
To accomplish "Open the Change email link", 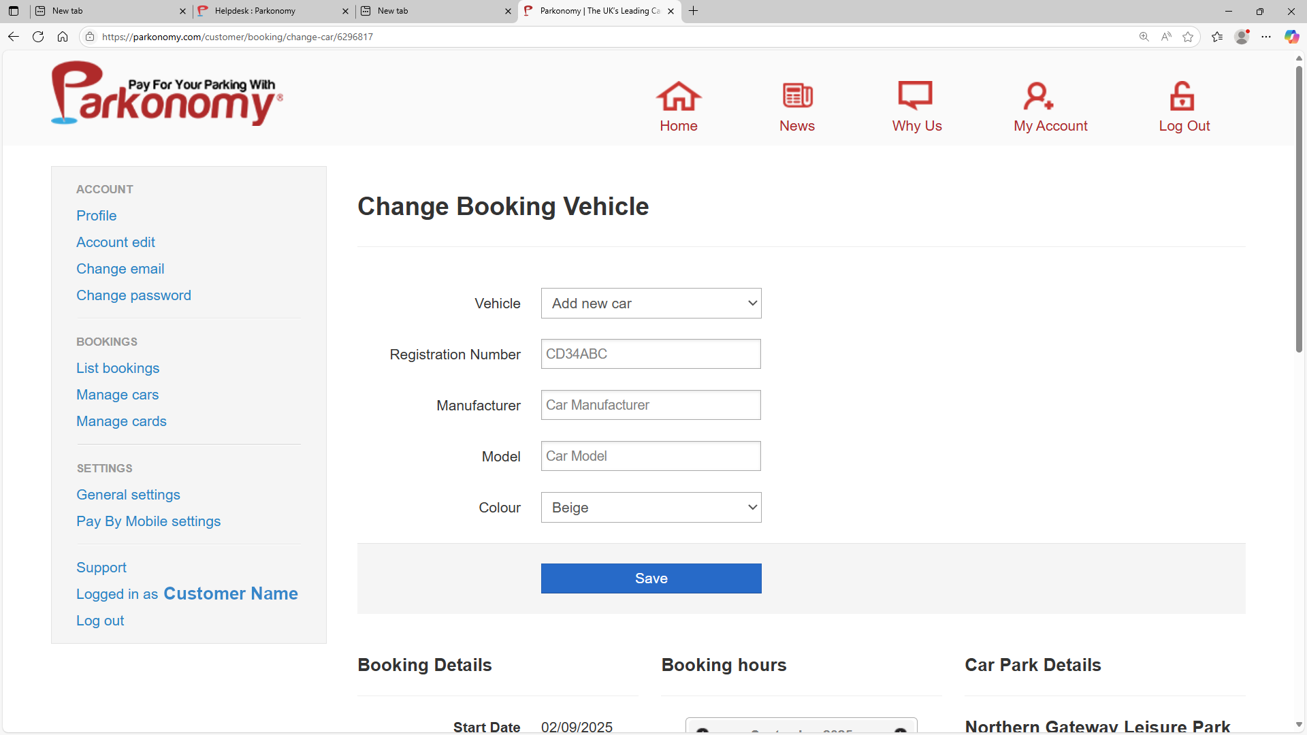I will pyautogui.click(x=120, y=269).
